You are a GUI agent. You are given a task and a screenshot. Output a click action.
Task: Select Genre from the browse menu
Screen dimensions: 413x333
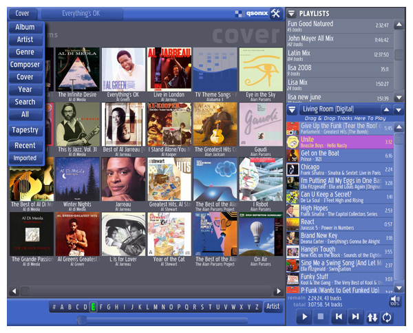coord(25,52)
